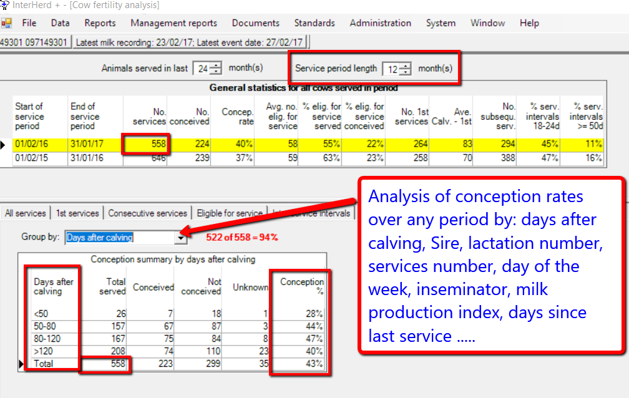Click the End of service period cell 31/01/16
This screenshot has width=629, height=398.
[x=95, y=158]
